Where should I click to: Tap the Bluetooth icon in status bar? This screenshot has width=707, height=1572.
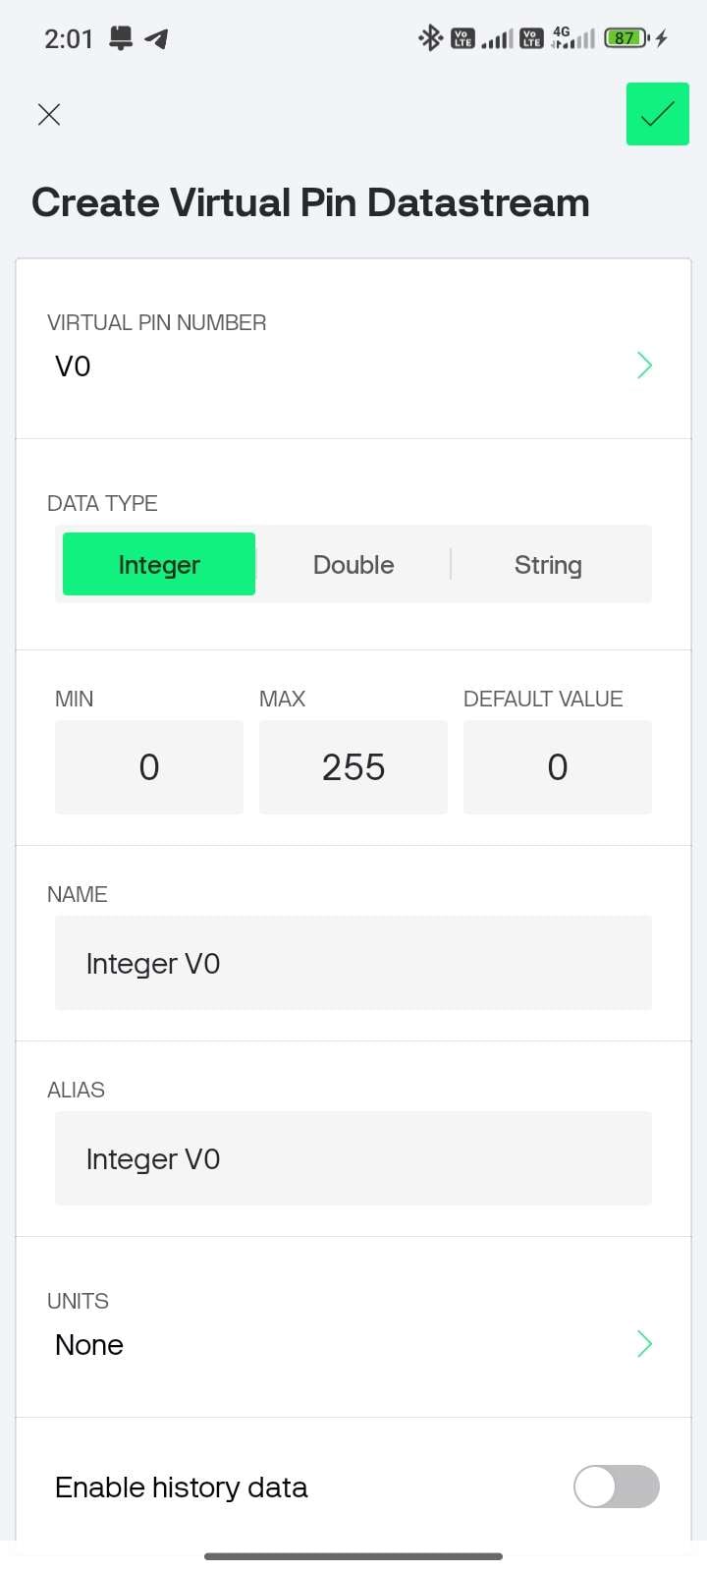tap(430, 38)
